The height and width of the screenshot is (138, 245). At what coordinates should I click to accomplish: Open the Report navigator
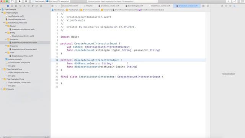point(41,6)
